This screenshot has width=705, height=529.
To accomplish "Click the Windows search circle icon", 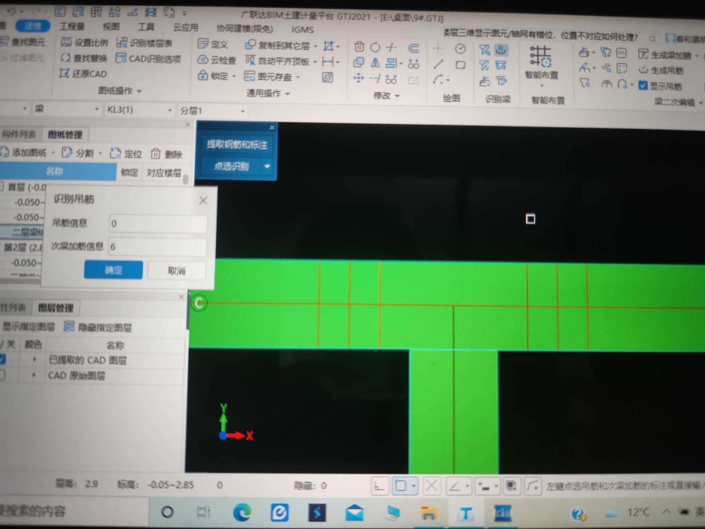I will coord(167,512).
